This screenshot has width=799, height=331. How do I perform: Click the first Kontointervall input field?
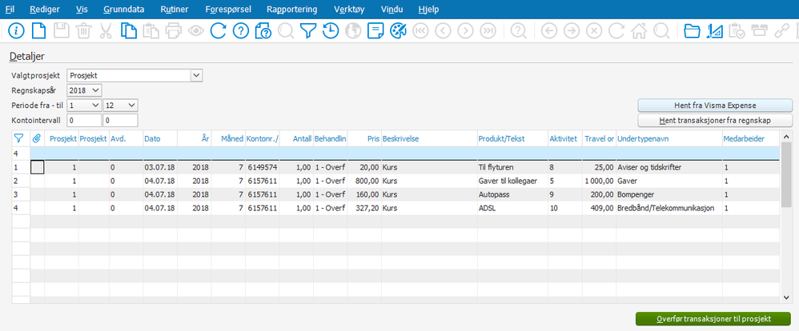pos(83,120)
